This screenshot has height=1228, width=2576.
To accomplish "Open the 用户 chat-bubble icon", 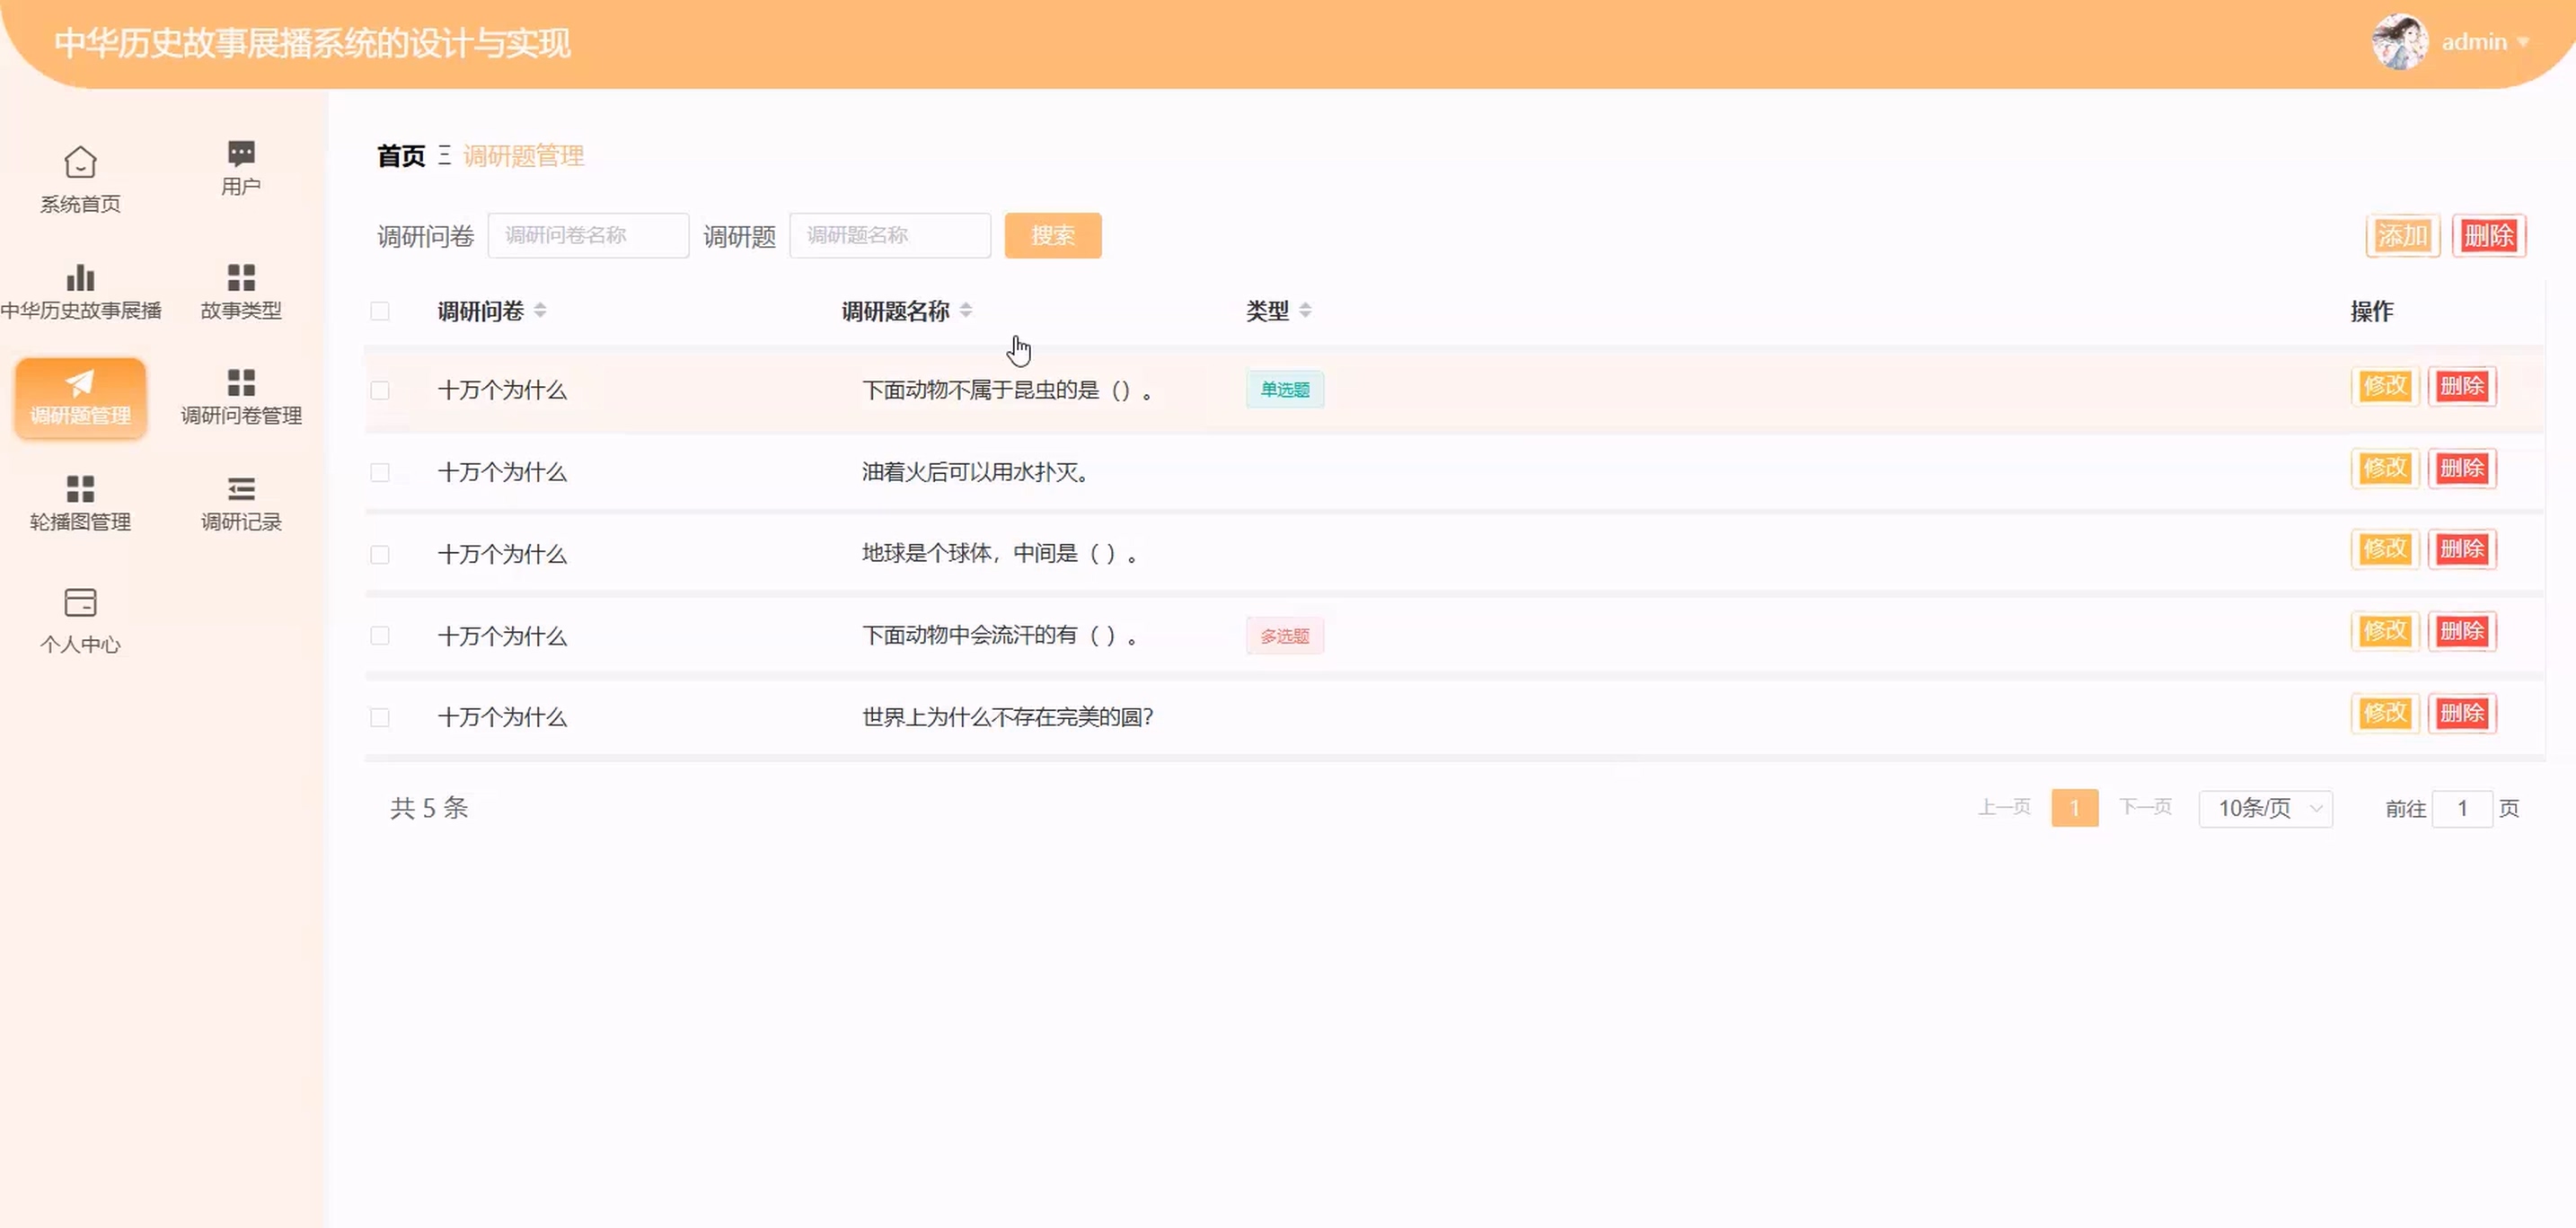I will 241,153.
